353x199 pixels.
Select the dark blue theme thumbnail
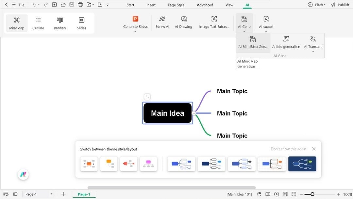pos(302,164)
